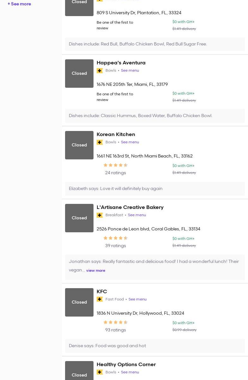Screen dimensions: 248x380
Task: Click the GH+ badge under Healthy Options Corner
Action: [x=100, y=372]
